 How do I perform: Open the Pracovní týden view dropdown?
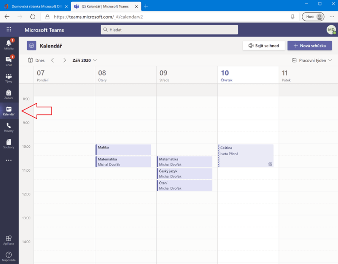coord(312,60)
